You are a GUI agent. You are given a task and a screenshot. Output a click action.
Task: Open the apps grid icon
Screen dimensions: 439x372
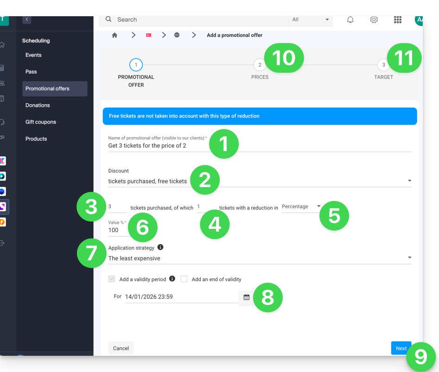point(397,19)
